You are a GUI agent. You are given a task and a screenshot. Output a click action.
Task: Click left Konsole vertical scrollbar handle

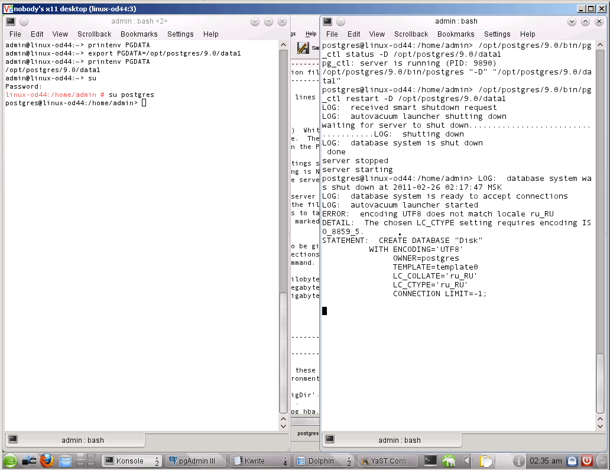[x=283, y=353]
